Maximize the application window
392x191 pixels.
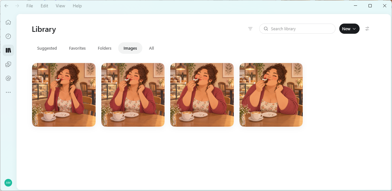click(x=370, y=6)
